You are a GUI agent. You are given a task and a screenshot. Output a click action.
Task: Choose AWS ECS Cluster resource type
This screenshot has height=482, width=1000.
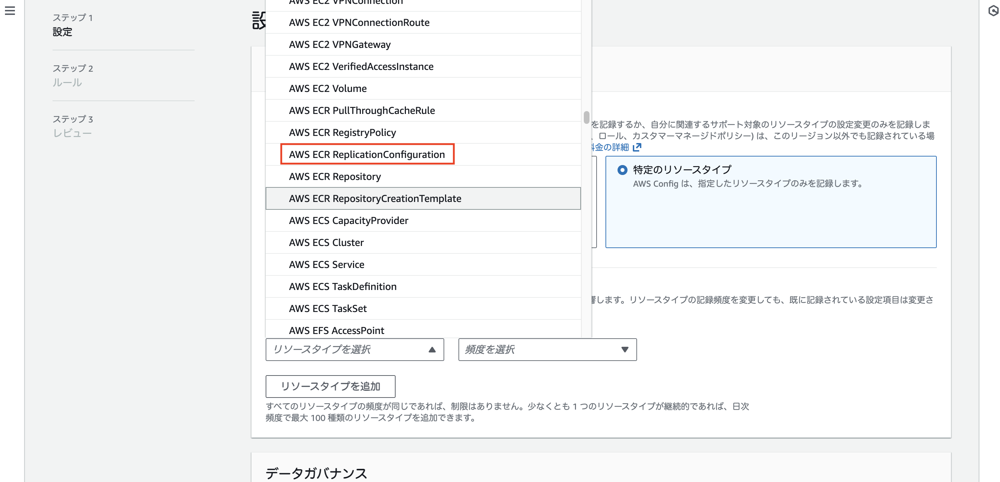[326, 242]
